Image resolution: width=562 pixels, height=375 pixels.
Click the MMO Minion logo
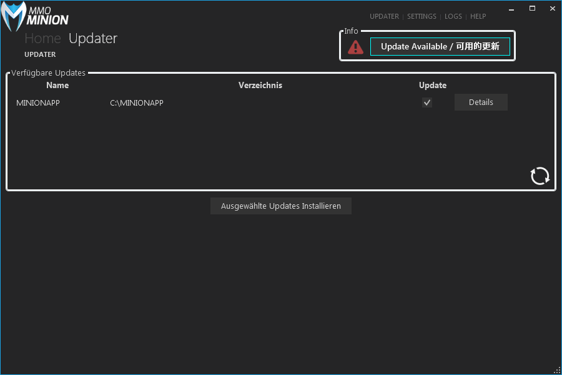35,17
